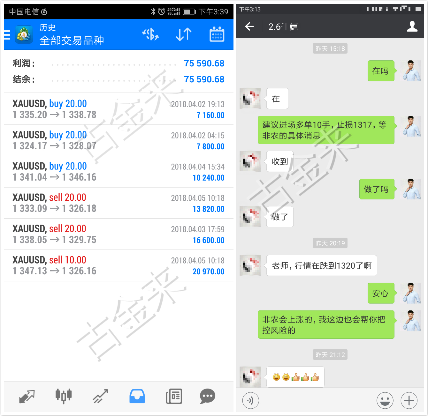Select the sell trade with 16 600.00 profit
This screenshot has width=428, height=416.
pos(118,234)
